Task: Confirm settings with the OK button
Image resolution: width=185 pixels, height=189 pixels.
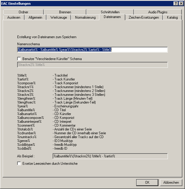Action: [x=147, y=182]
